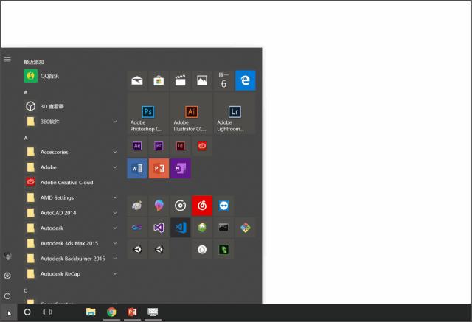Open Visual Studio Code tile
The width and height of the screenshot is (472, 322).
coord(180,228)
